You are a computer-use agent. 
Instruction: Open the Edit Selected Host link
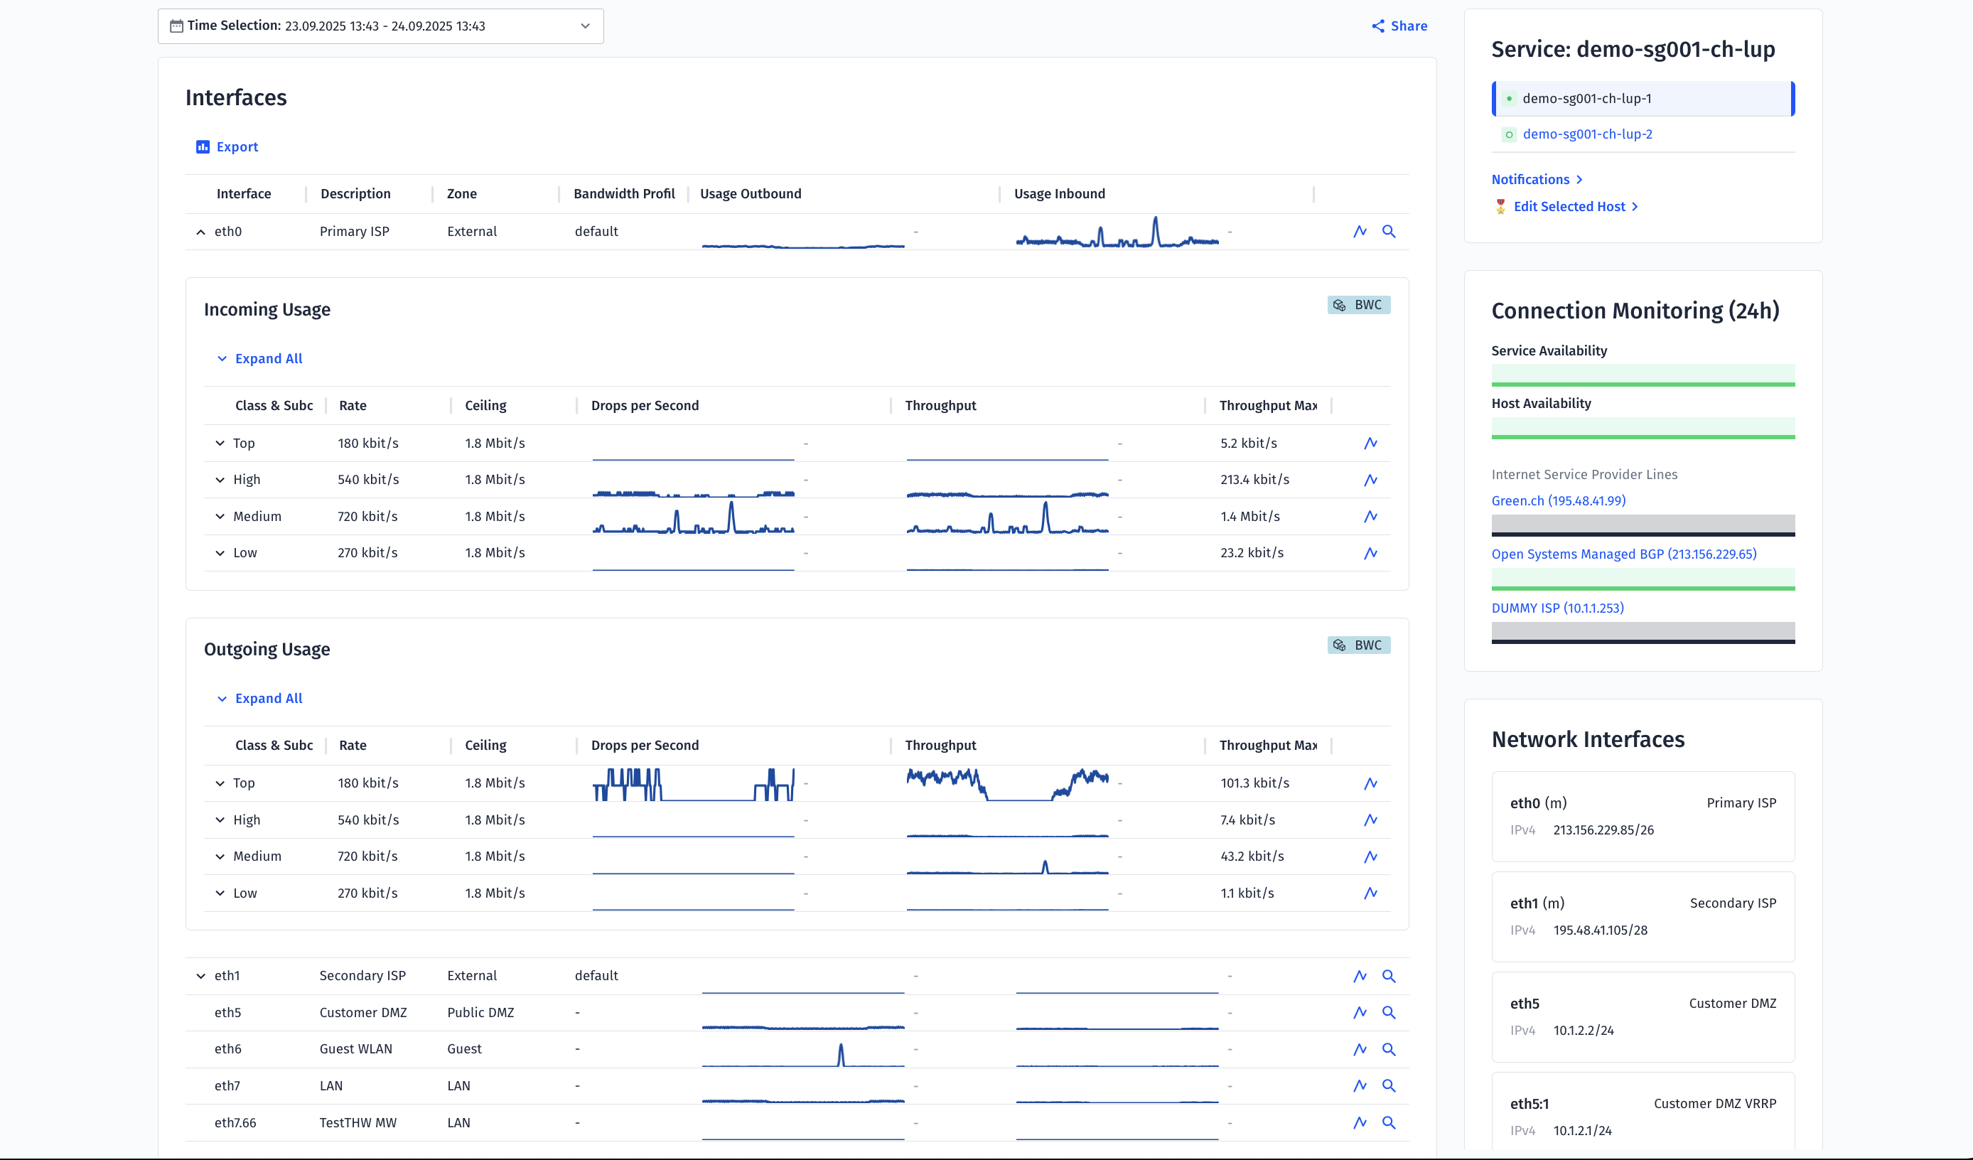1569,207
